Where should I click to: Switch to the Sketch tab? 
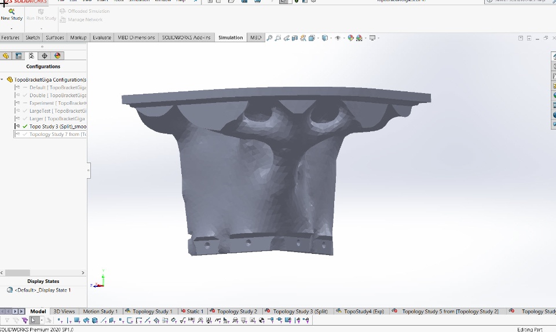(32, 38)
